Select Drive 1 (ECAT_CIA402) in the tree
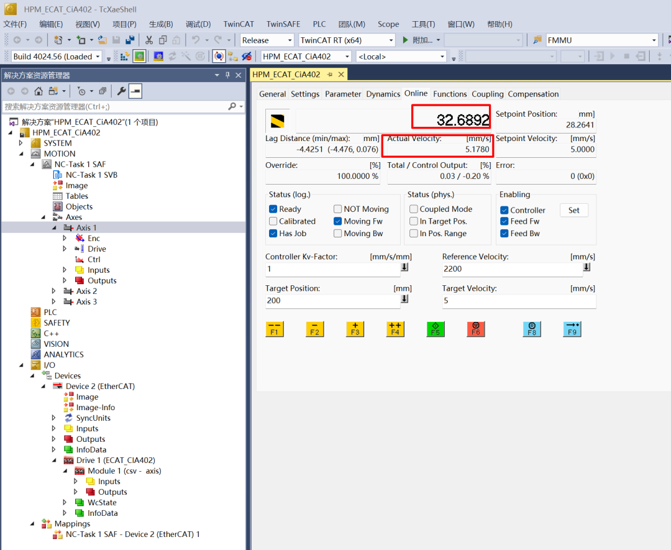The height and width of the screenshot is (550, 671). point(116,460)
